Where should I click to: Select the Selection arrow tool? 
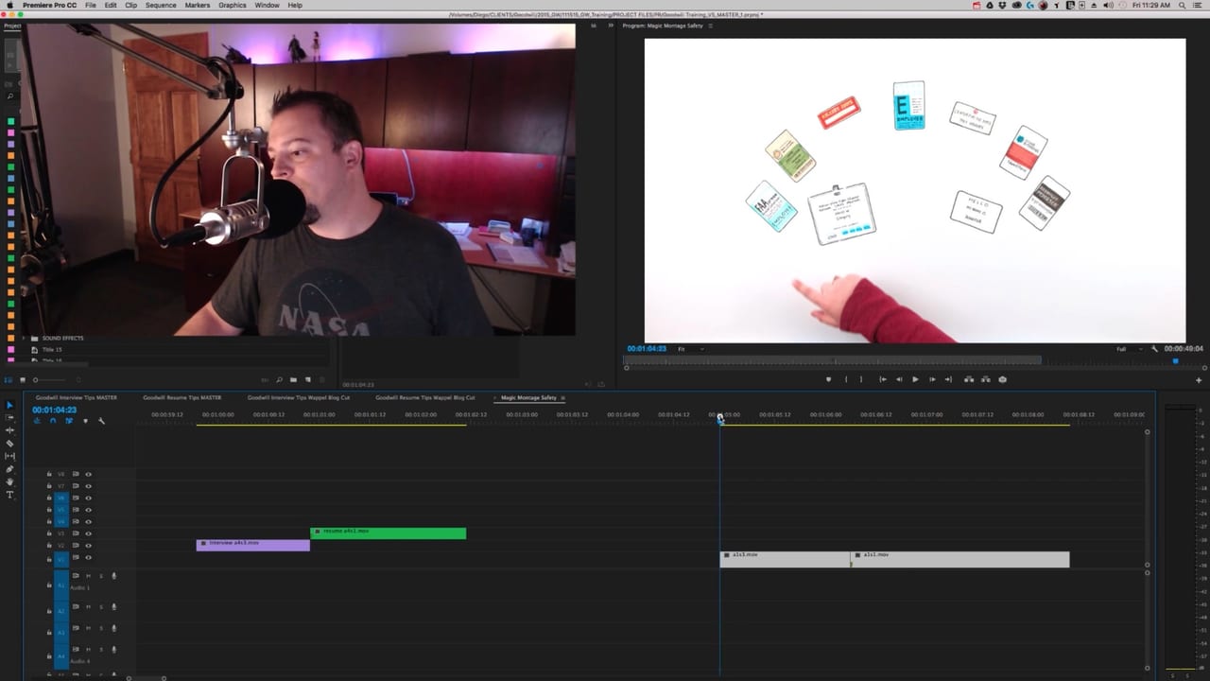coord(10,405)
